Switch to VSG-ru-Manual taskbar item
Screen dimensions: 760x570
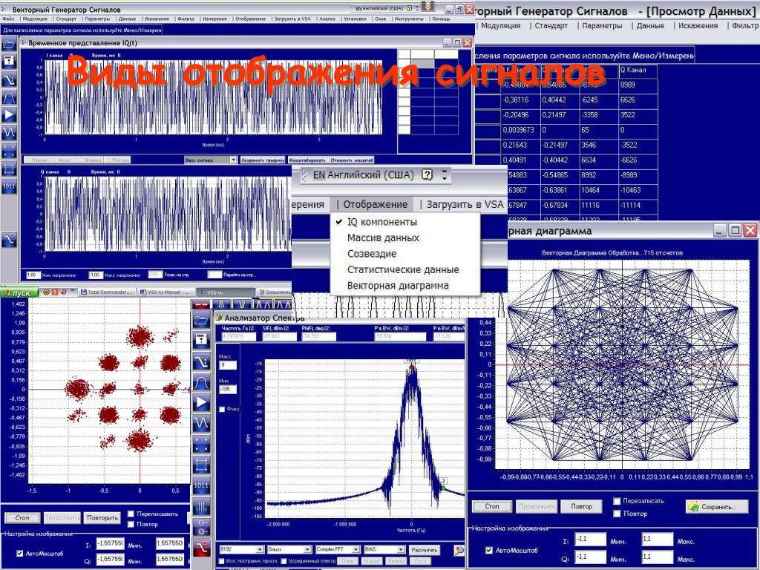pos(166,292)
